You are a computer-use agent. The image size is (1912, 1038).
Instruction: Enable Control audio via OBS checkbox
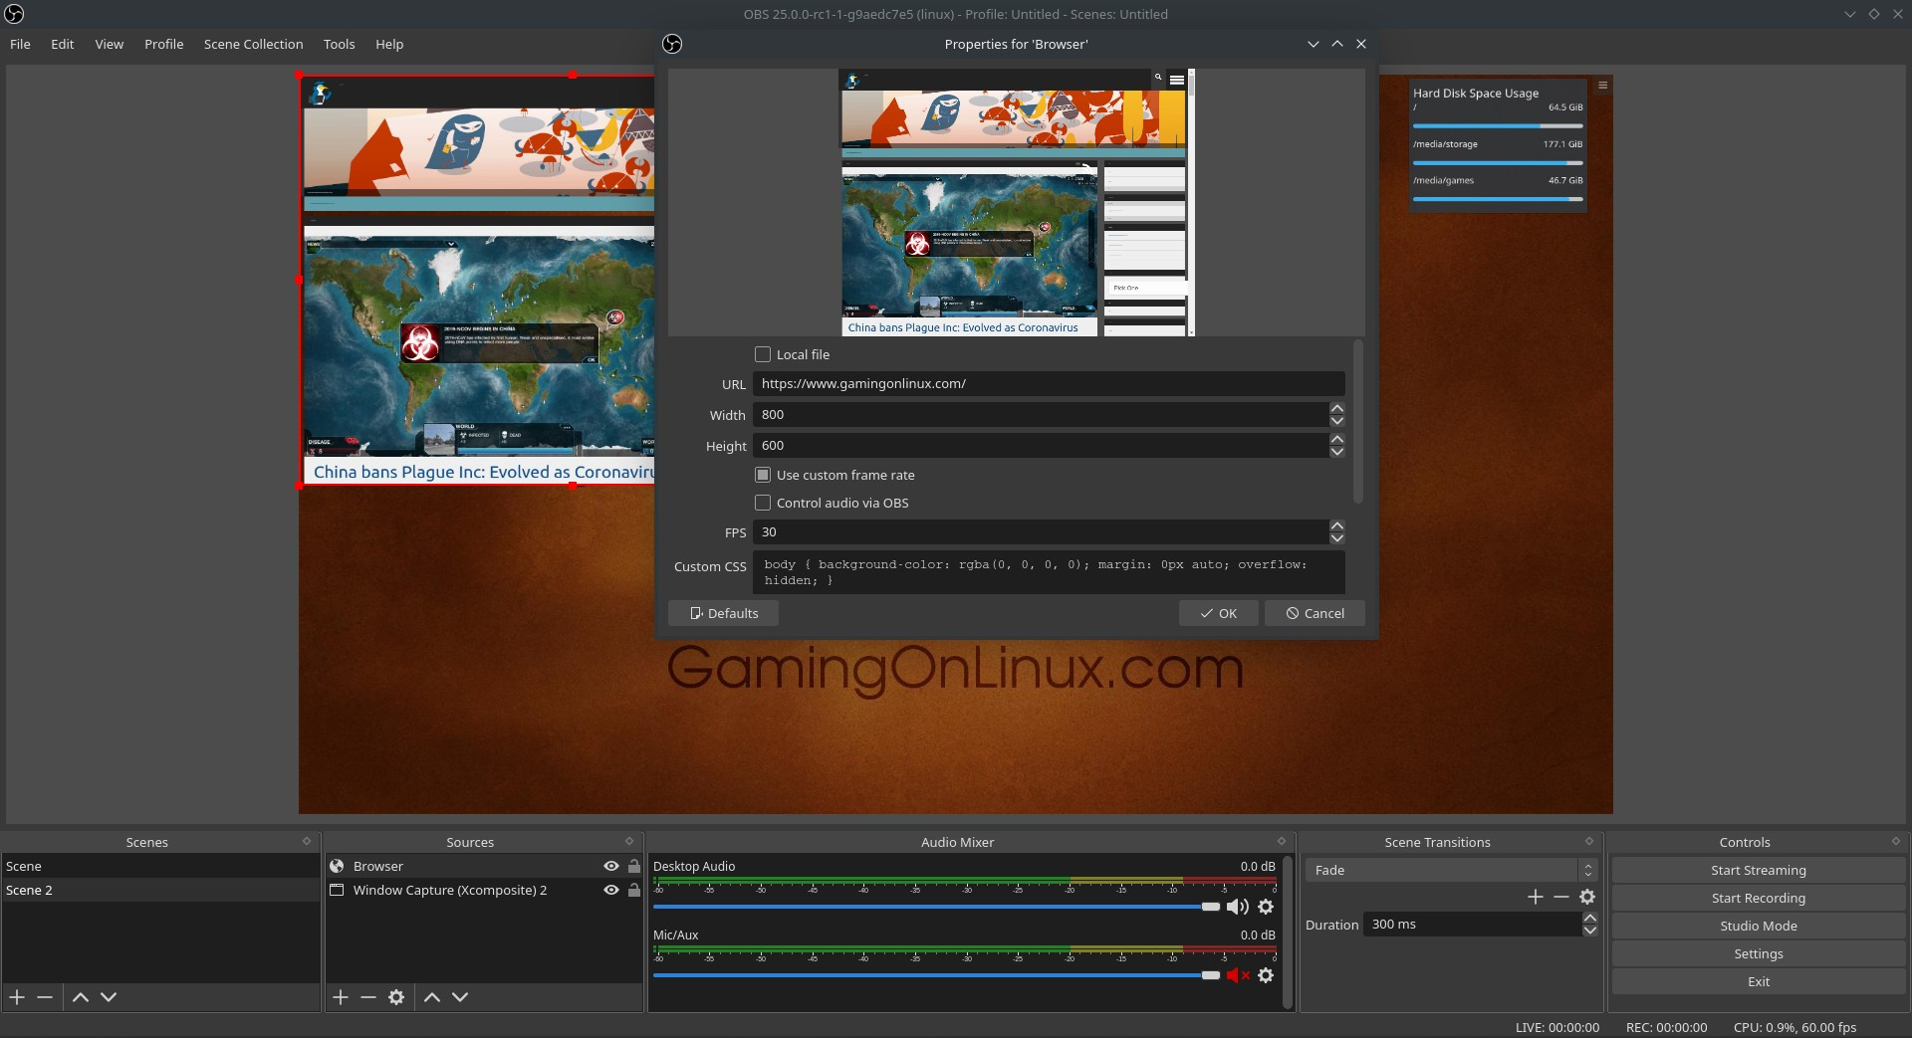pos(763,503)
